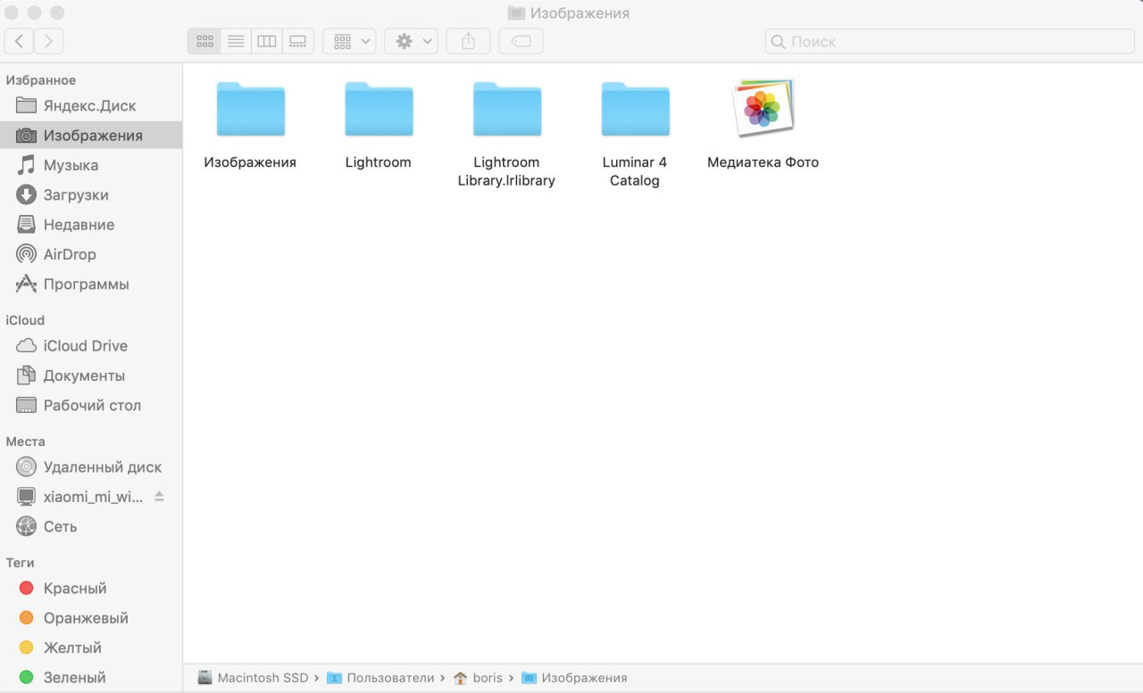Viewport: 1143px width, 693px height.
Task: Open Недавние in the sidebar
Action: click(91, 225)
